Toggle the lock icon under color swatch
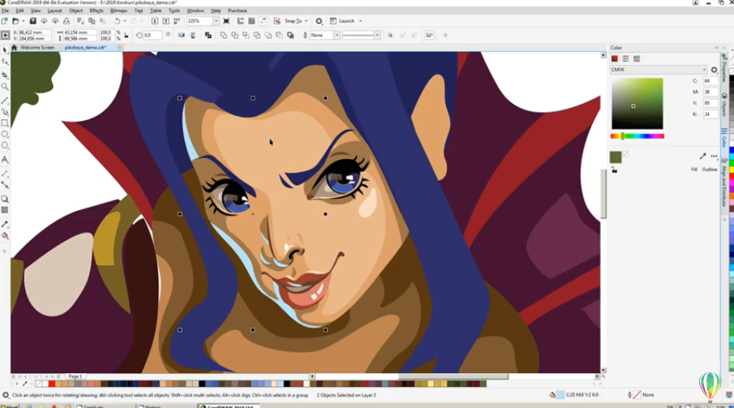 click(x=614, y=170)
